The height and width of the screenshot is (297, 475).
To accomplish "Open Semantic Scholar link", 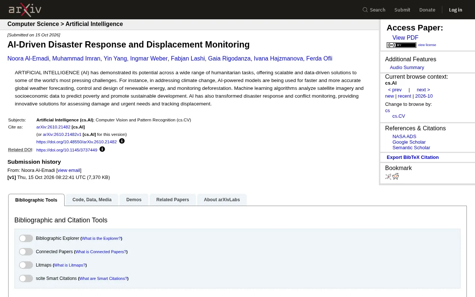I will point(411,148).
